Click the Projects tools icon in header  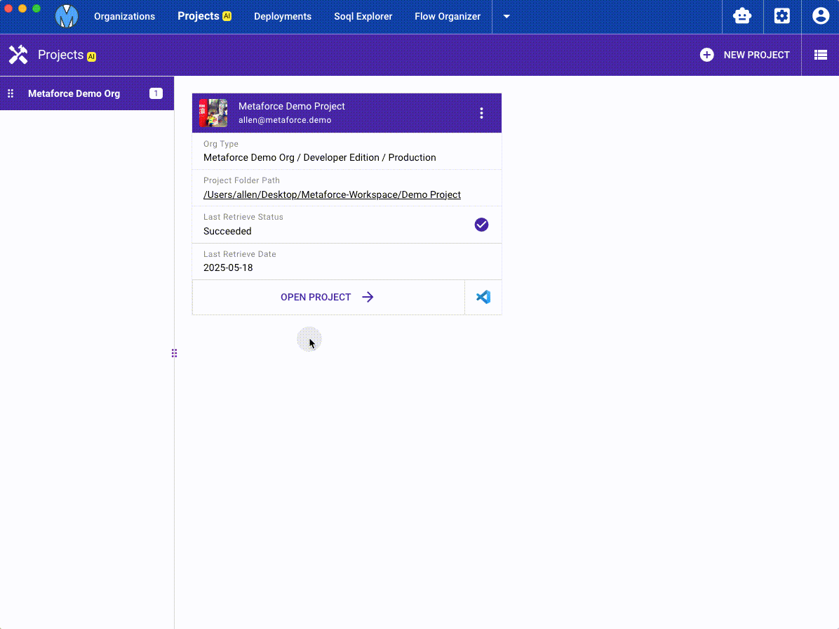point(18,55)
